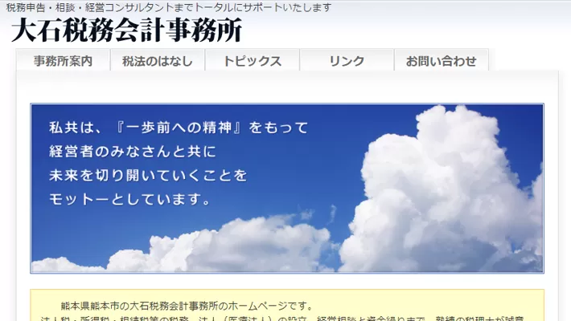The height and width of the screenshot is (321, 571).
Task: Click the banner line モットーとしています。
Action: (x=130, y=198)
